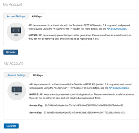Click My Account heading above the keys panel
The height and width of the screenshot is (133, 139).
click(13, 63)
